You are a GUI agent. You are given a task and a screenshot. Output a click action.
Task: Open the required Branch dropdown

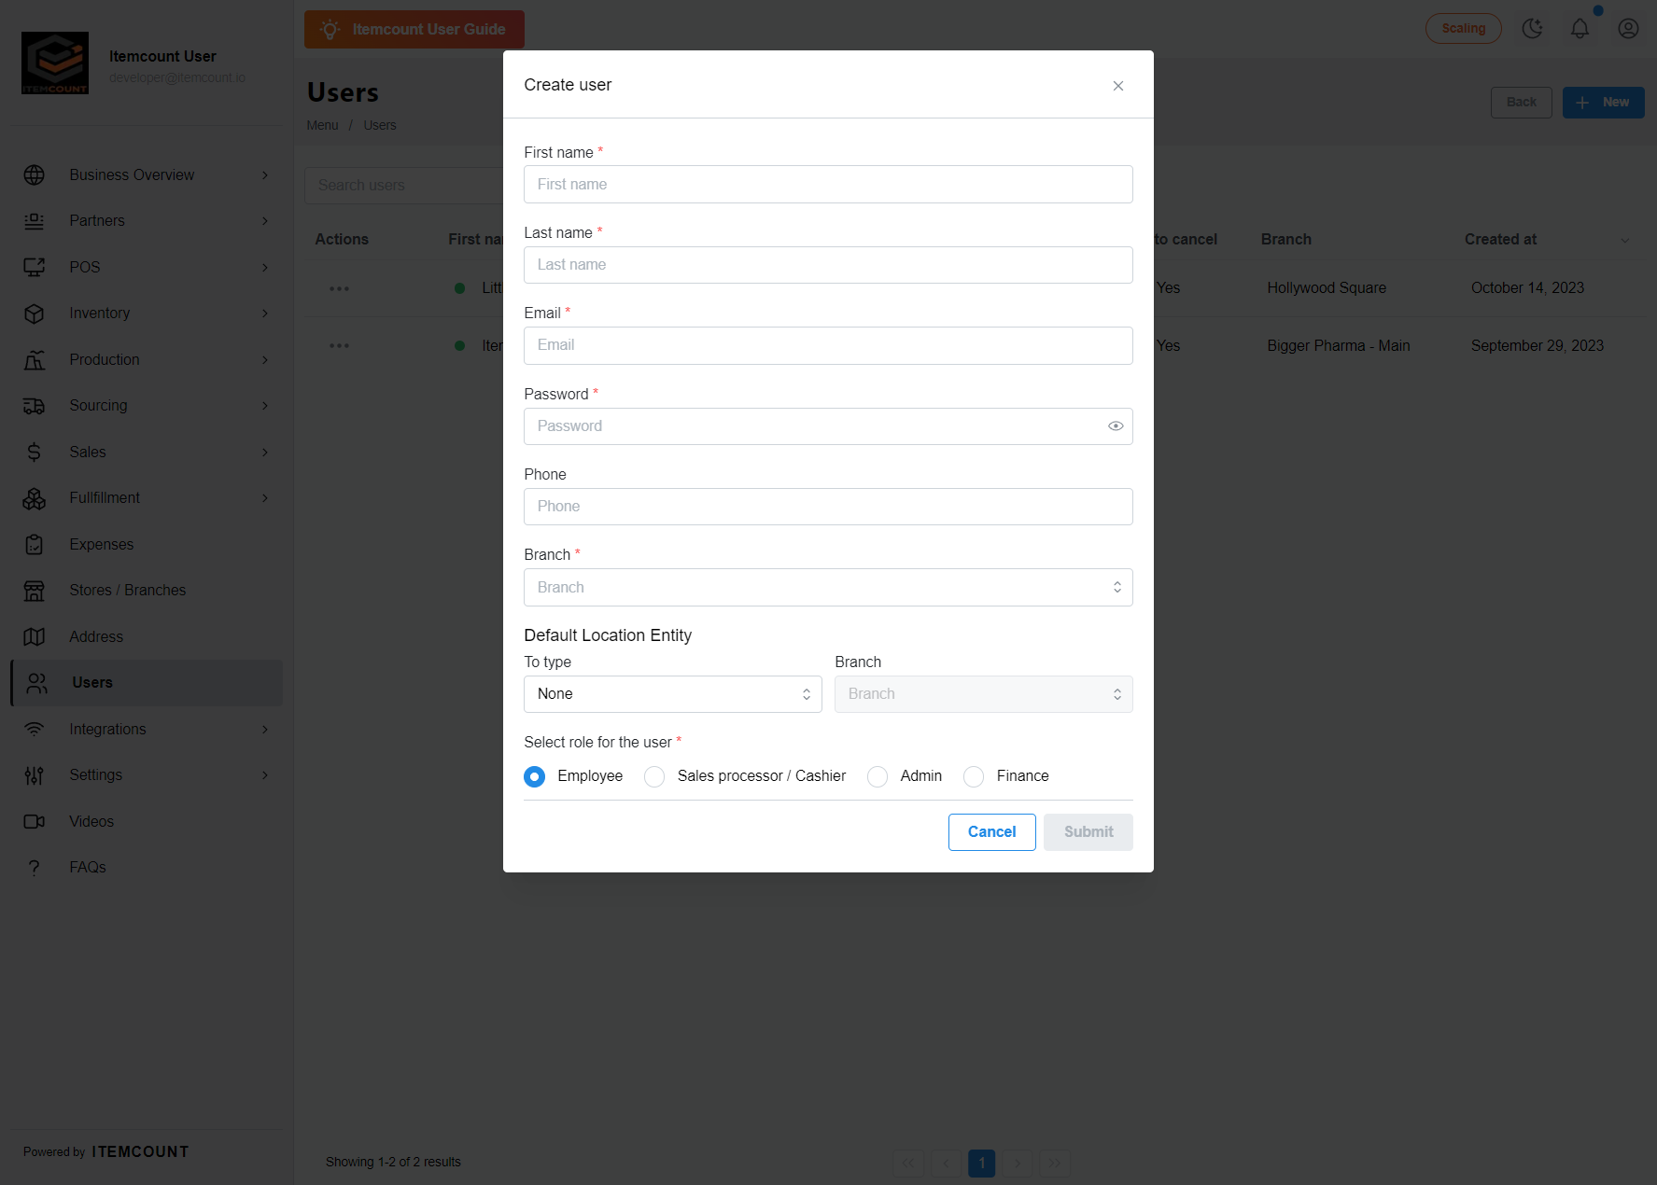pyautogui.click(x=828, y=588)
